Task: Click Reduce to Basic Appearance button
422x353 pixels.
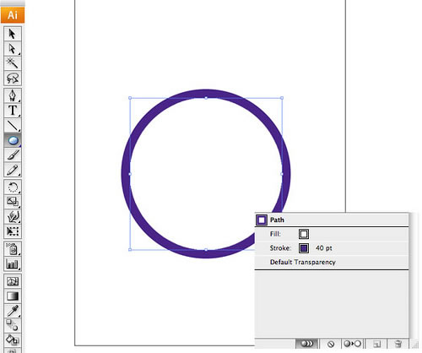Action: [352, 344]
